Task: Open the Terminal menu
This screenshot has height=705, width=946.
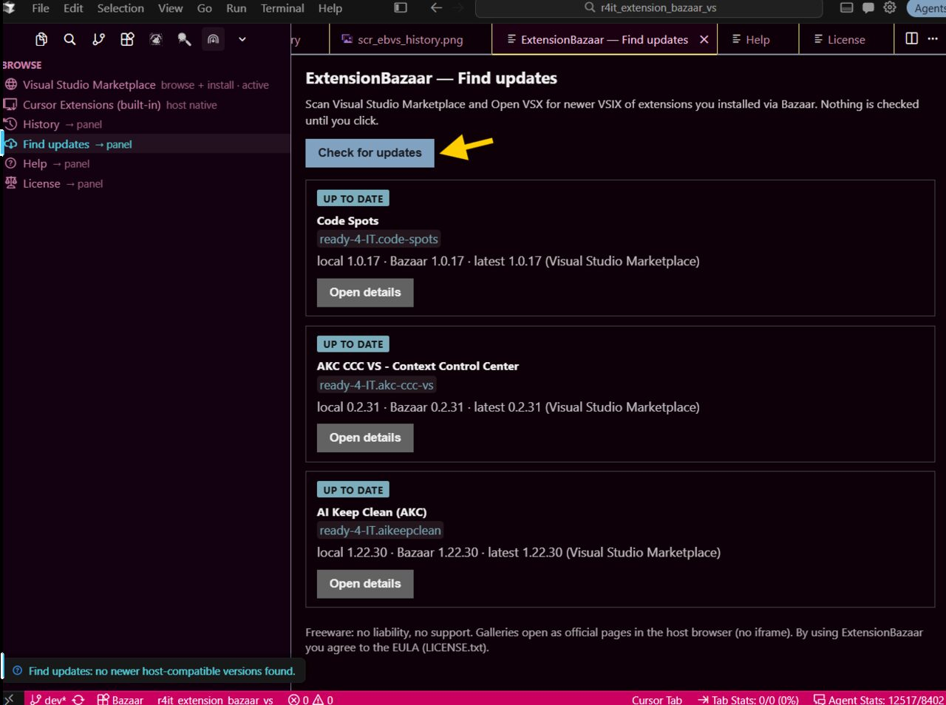Action: 282,8
